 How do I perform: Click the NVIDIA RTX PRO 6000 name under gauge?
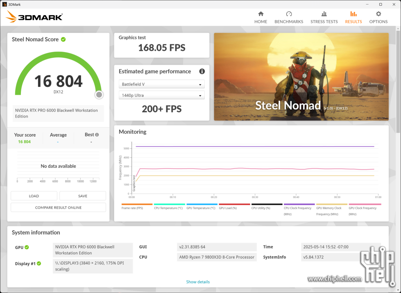[x=58, y=114]
